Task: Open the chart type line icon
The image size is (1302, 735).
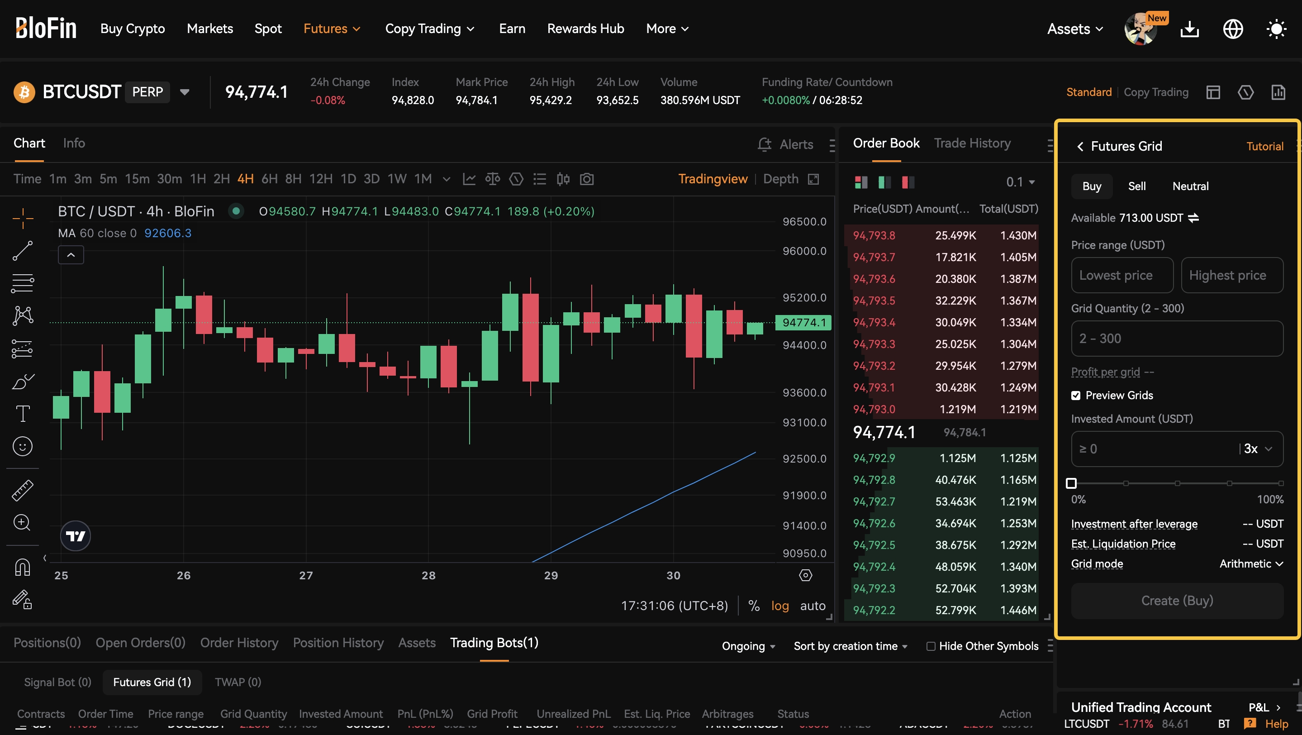Action: [469, 179]
